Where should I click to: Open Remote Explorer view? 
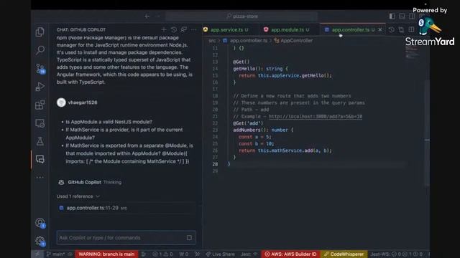pyautogui.click(x=40, y=123)
